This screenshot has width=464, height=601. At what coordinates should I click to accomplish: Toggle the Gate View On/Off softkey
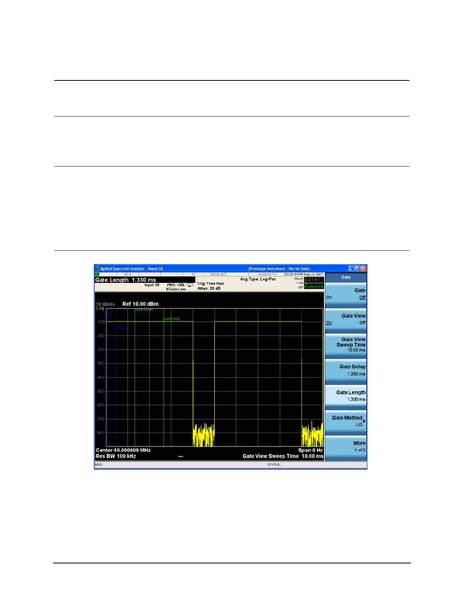coord(346,319)
